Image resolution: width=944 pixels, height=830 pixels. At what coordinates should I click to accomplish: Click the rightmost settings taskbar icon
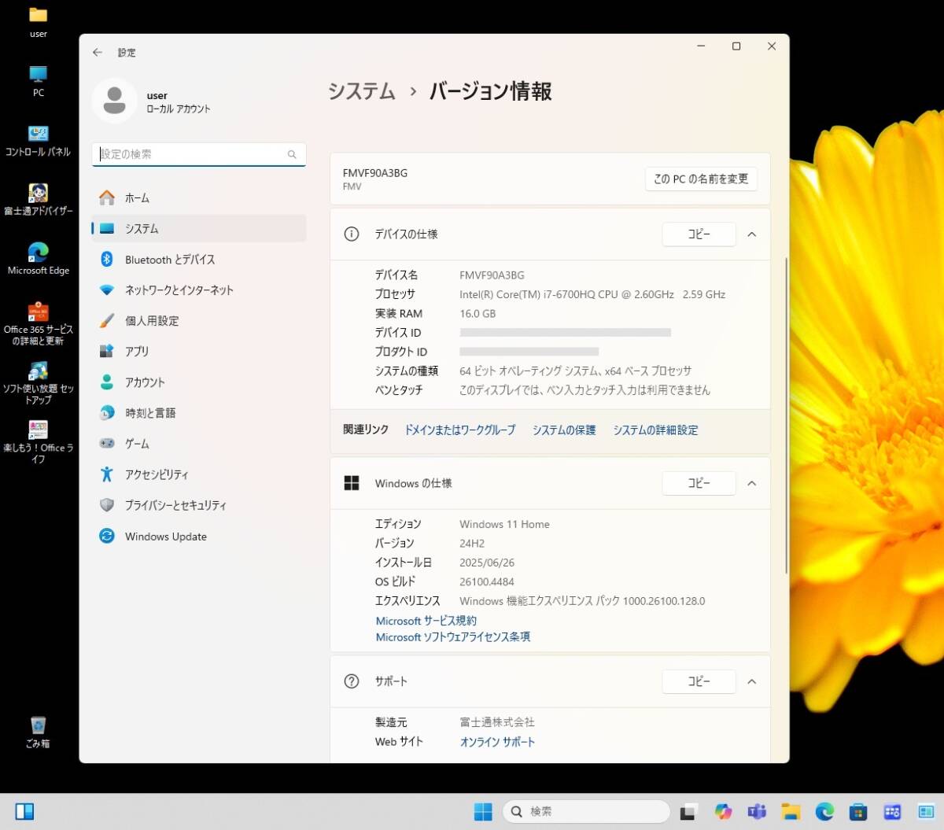[x=926, y=811]
